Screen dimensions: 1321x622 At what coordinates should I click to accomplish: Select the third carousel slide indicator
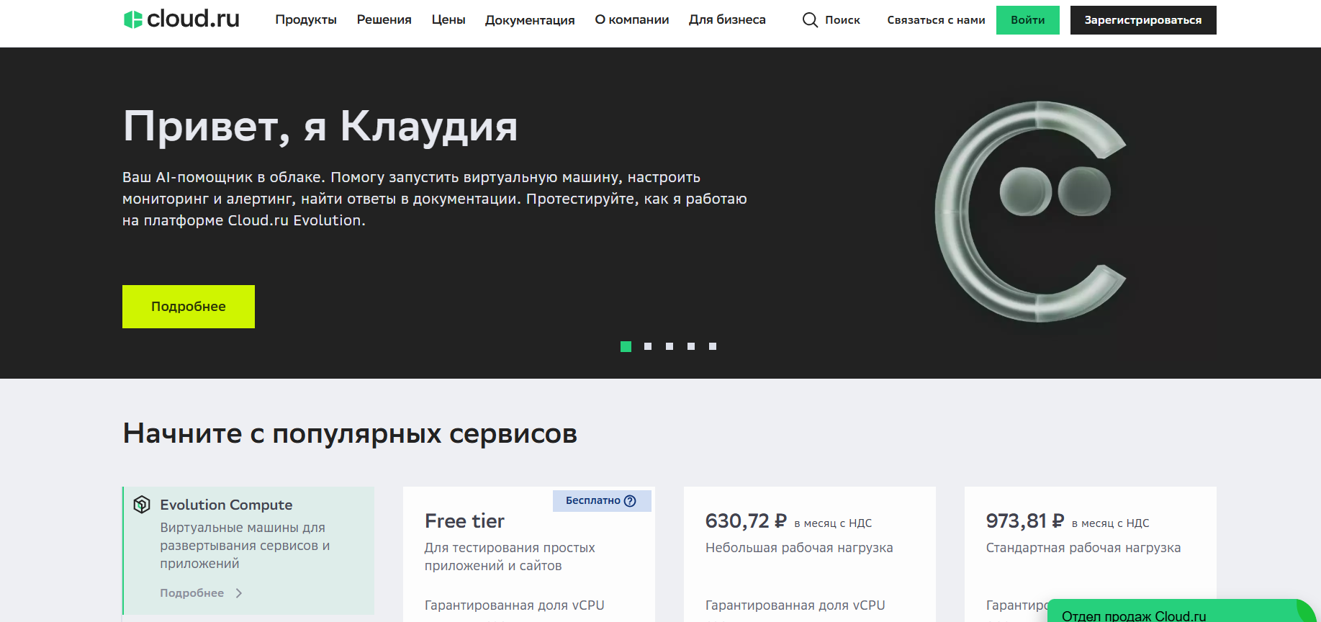tap(669, 346)
